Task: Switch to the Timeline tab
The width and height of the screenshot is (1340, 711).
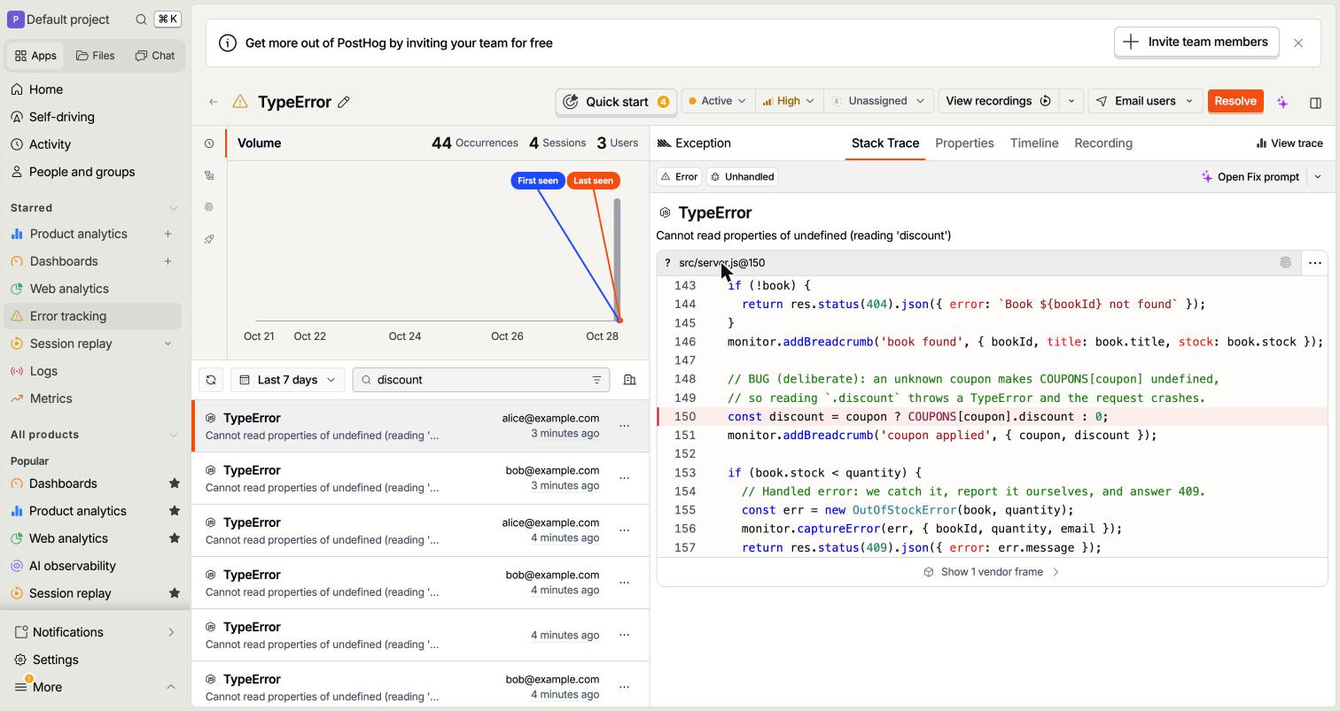Action: 1034,143
